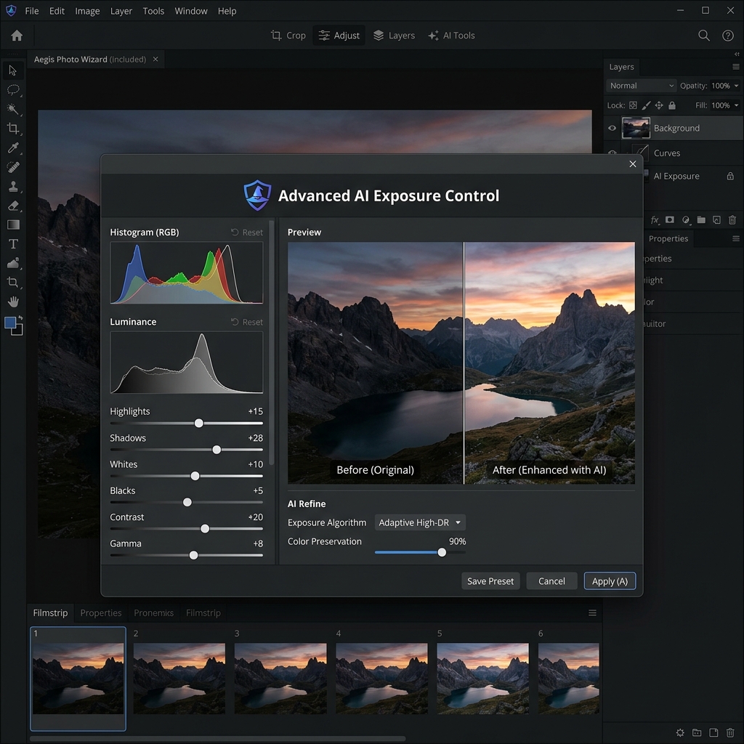Switch to the Layers view in the top bar
Image resolution: width=744 pixels, height=744 pixels.
tap(394, 35)
